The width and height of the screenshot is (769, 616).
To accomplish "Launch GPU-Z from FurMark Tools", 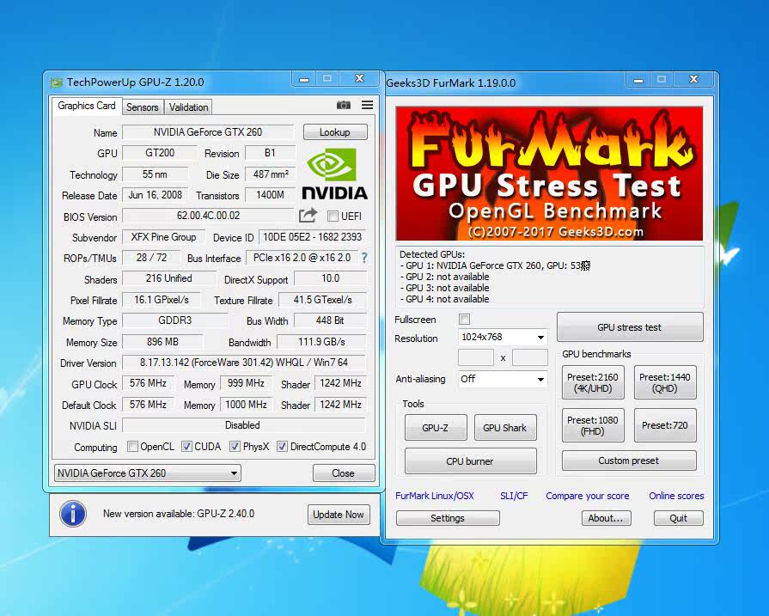I will pos(436,428).
